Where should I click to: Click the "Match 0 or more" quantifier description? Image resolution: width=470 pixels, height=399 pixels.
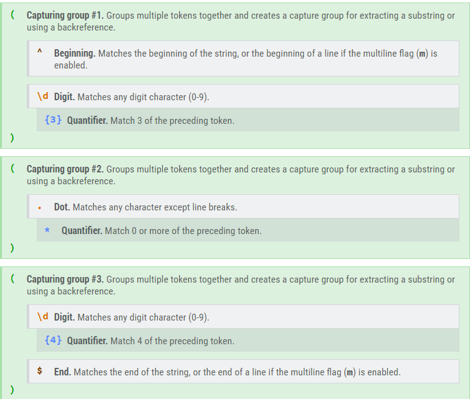tap(183, 231)
